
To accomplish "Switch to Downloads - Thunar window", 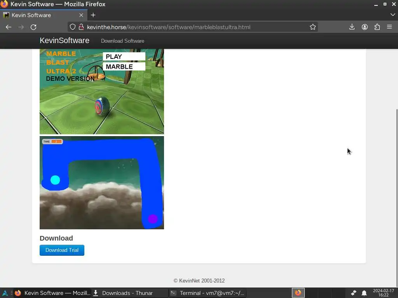I will [129, 293].
